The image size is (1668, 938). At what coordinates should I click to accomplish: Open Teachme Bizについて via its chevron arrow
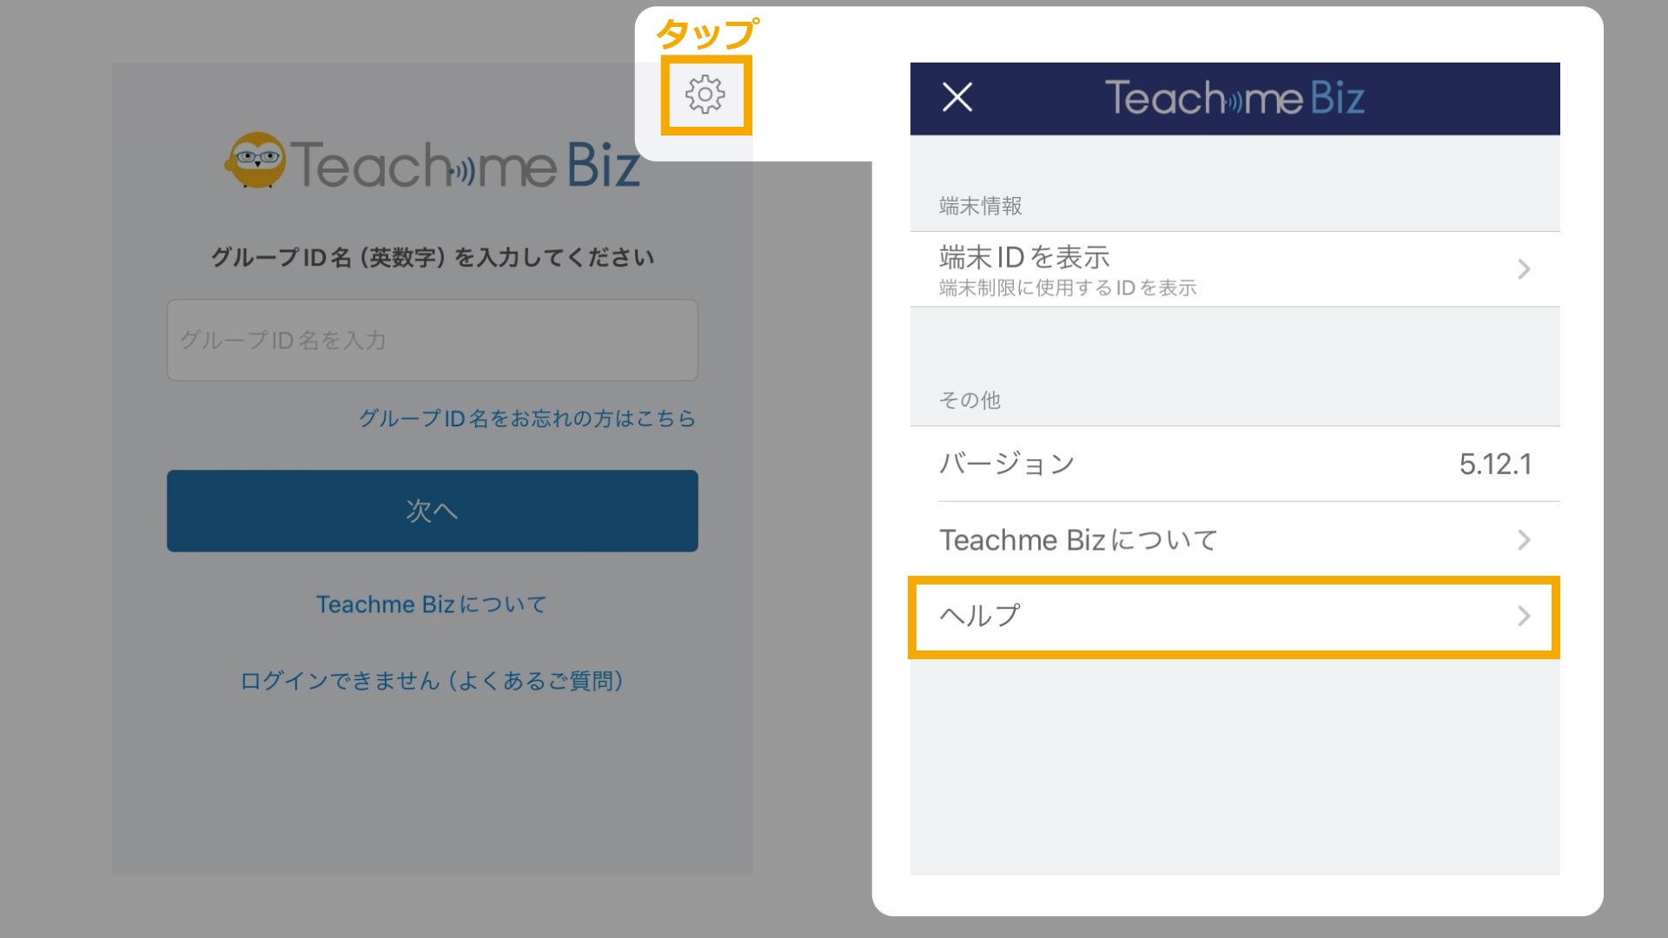click(1525, 539)
